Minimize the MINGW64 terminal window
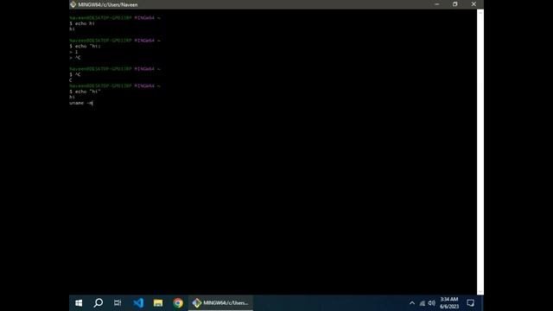Screen dimensions: 553x311 click(x=437, y=4)
